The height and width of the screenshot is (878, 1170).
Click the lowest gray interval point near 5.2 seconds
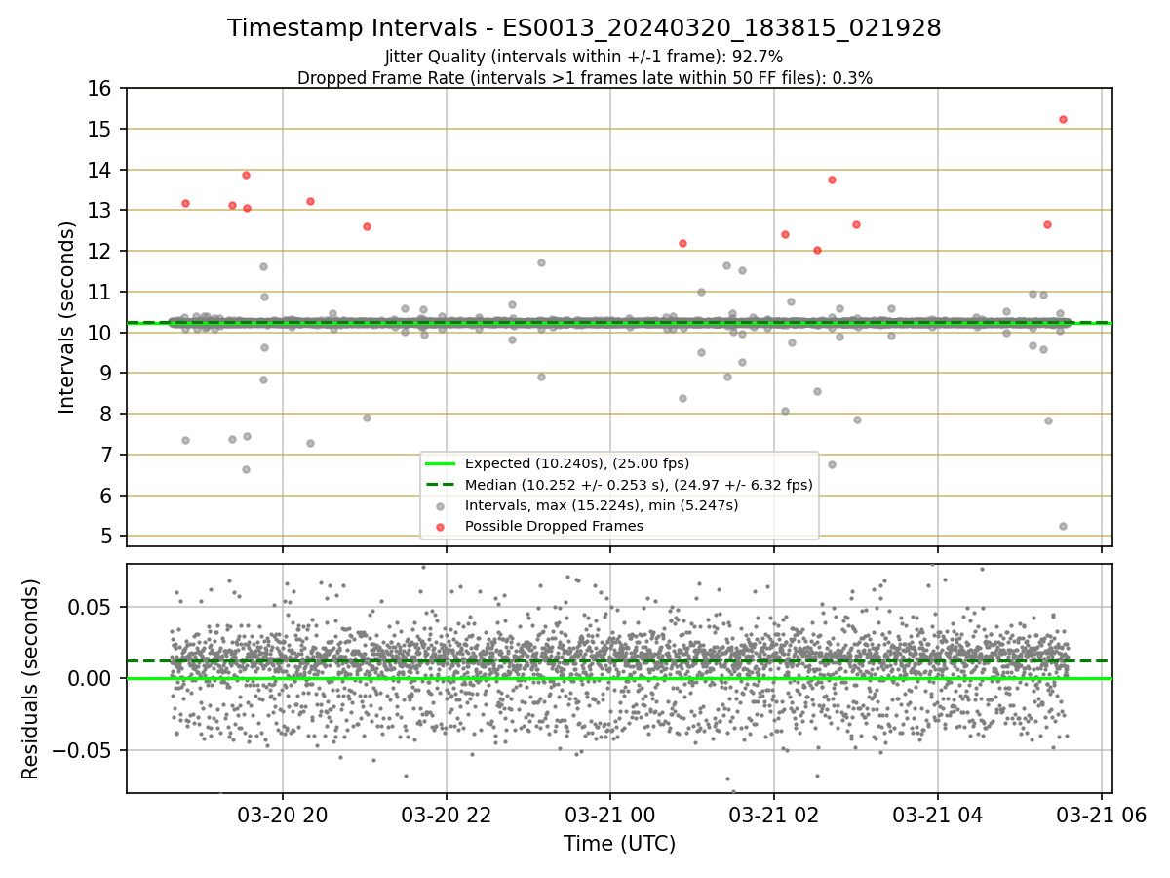click(1063, 526)
